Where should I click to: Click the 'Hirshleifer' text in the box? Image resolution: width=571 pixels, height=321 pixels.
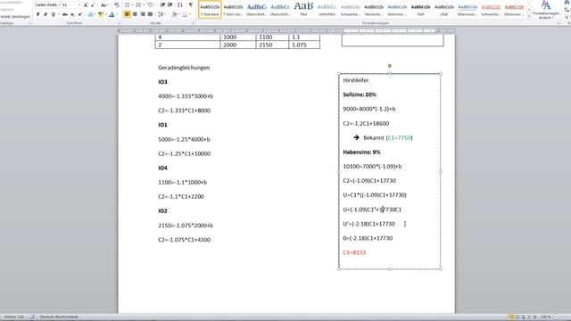coord(356,80)
